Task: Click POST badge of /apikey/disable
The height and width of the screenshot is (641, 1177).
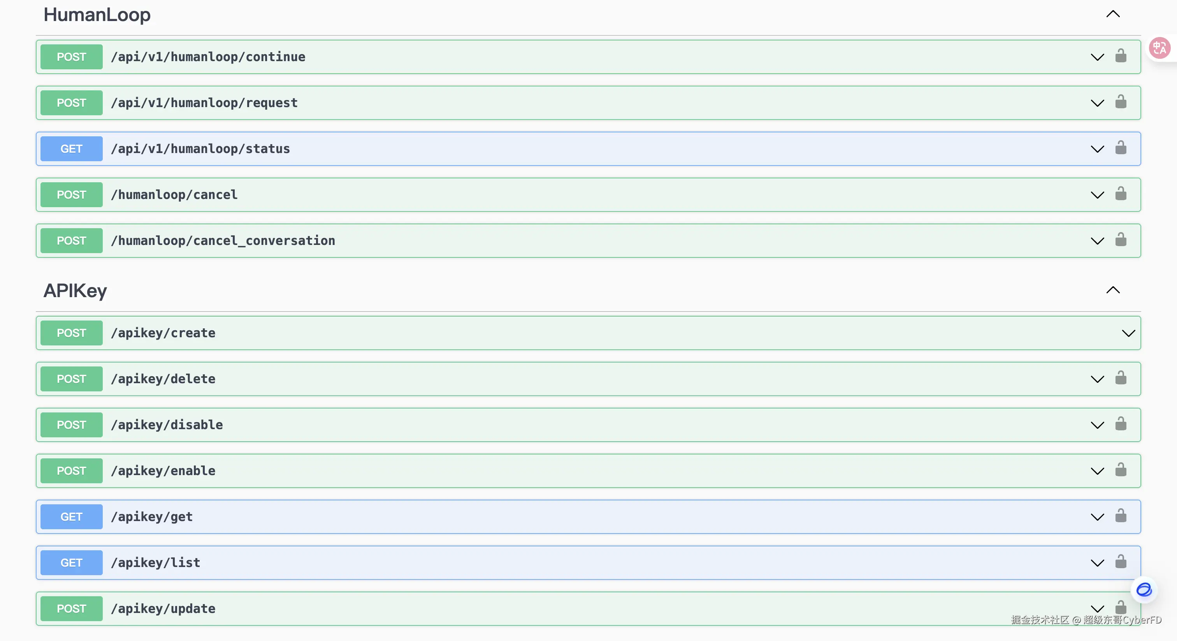Action: 71,425
